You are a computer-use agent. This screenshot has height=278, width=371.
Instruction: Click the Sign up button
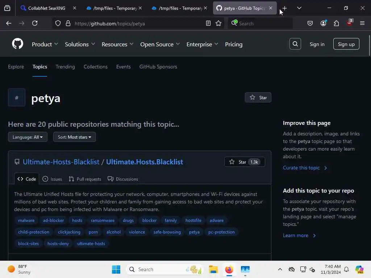346,44
